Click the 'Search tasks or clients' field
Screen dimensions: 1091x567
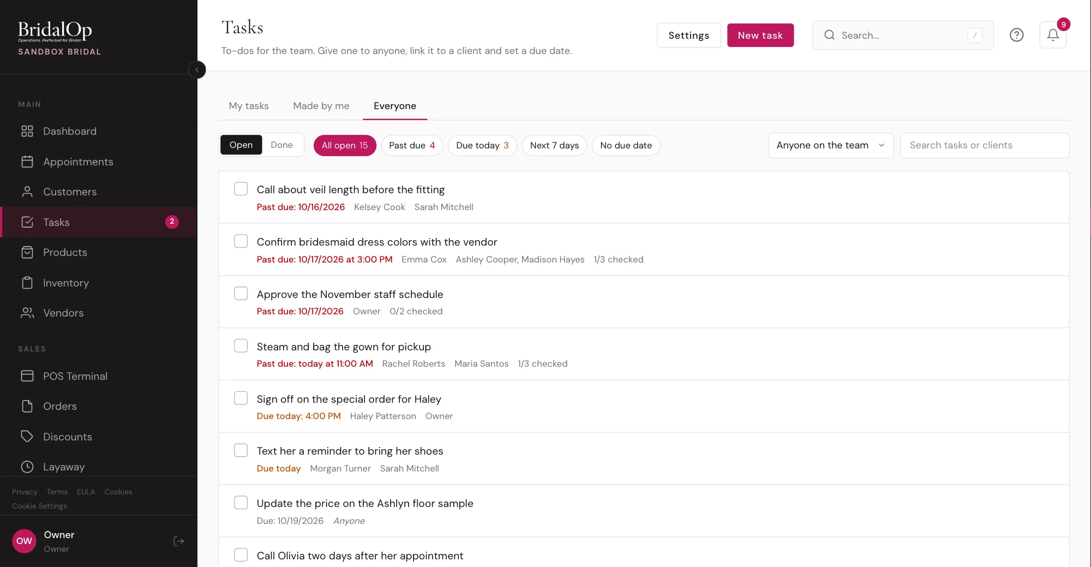click(985, 145)
